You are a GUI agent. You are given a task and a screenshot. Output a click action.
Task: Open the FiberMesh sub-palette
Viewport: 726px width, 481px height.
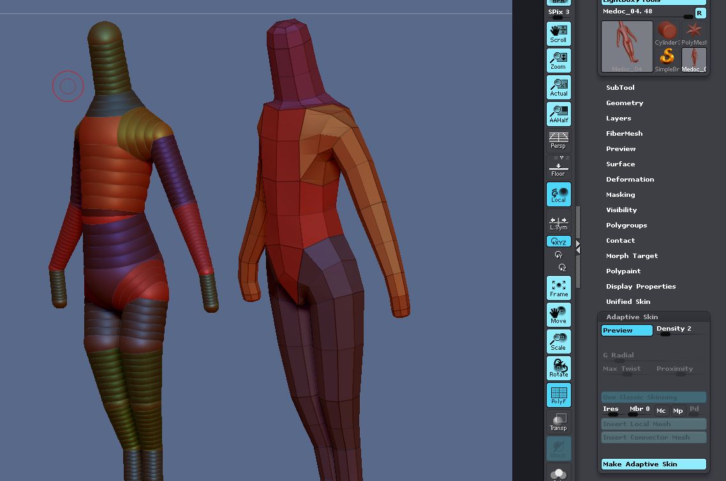pyautogui.click(x=624, y=133)
